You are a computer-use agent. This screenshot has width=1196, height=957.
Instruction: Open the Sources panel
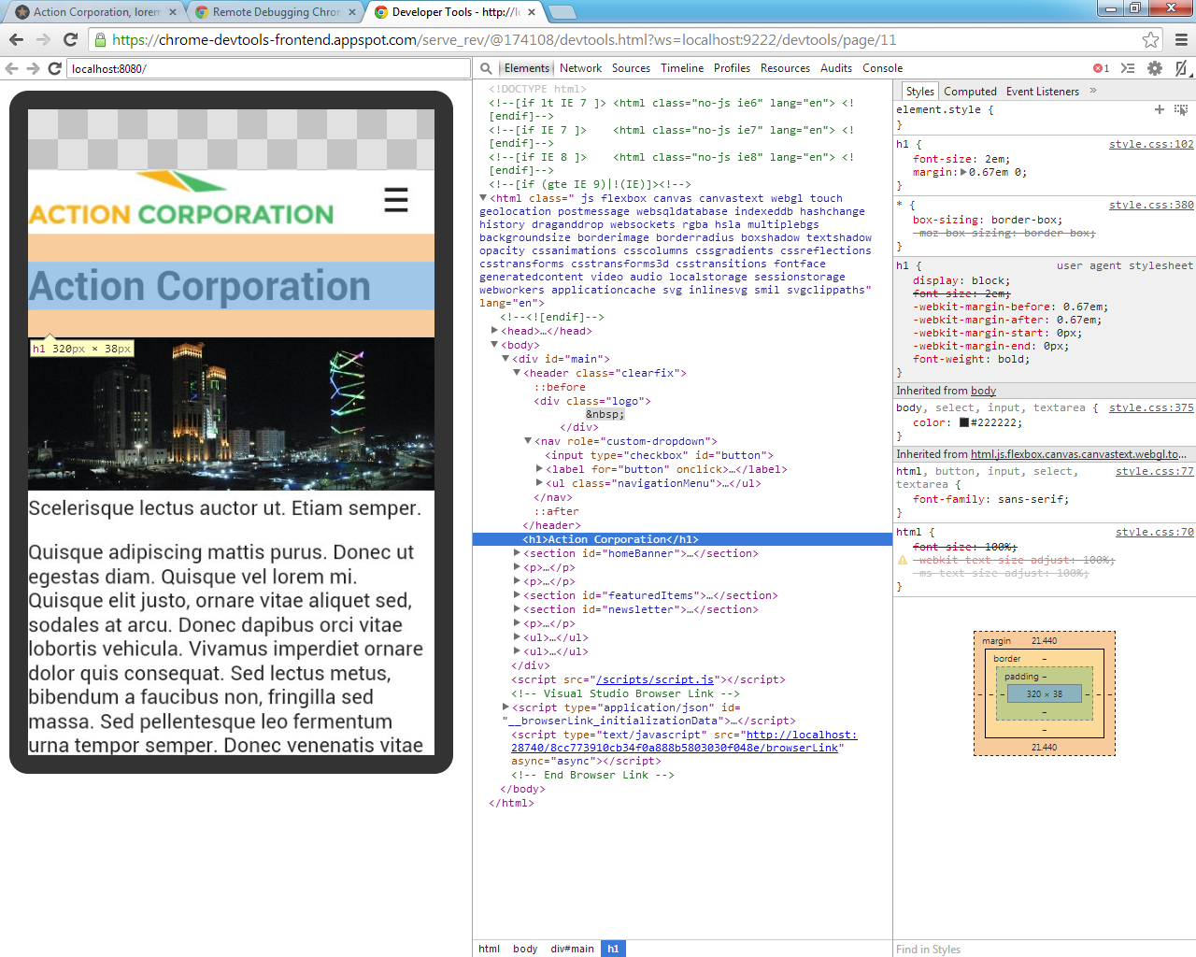pos(631,68)
